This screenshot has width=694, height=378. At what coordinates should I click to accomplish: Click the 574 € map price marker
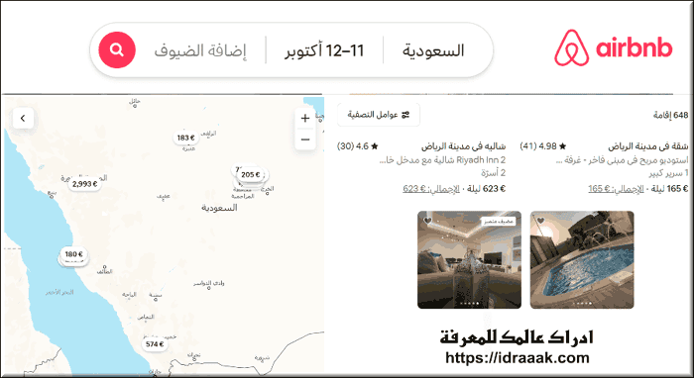pyautogui.click(x=155, y=344)
